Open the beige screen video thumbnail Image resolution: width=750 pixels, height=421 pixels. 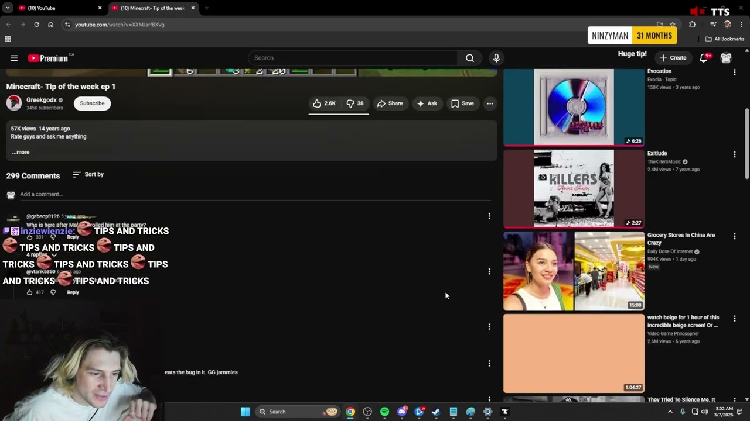pyautogui.click(x=574, y=353)
